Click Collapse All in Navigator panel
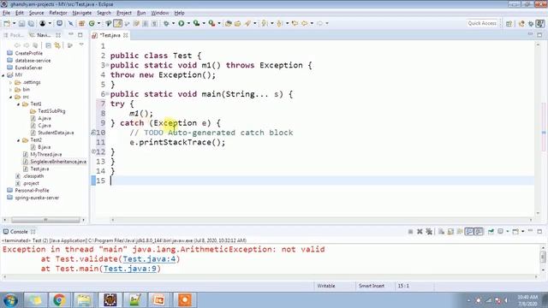 tap(49, 45)
